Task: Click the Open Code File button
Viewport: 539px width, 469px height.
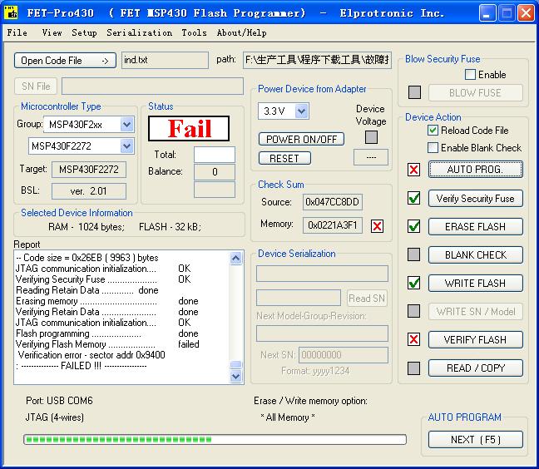Action: (x=65, y=61)
